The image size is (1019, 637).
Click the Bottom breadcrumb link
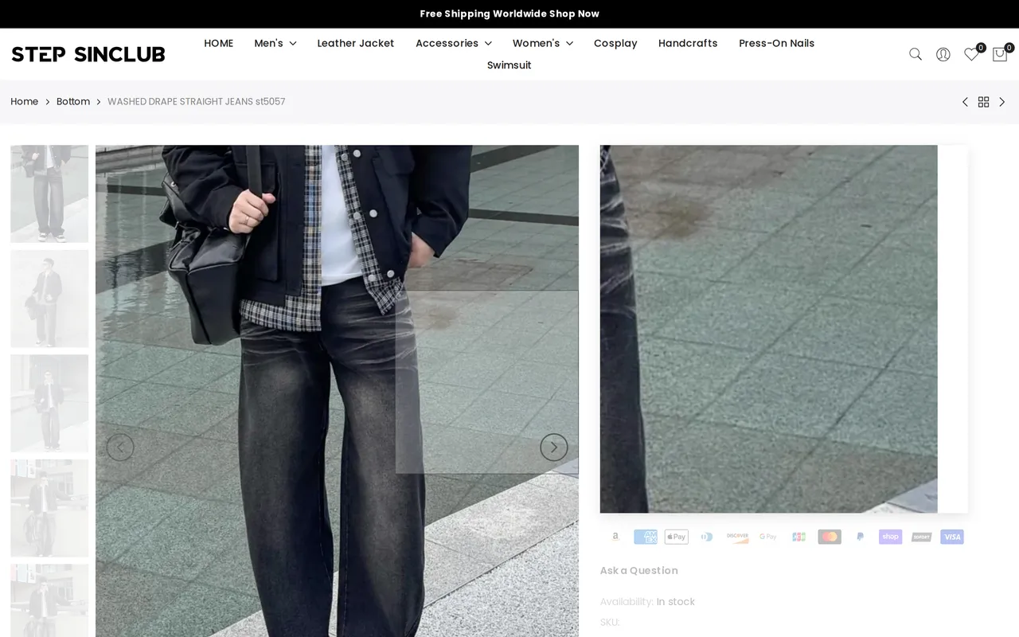coord(73,102)
